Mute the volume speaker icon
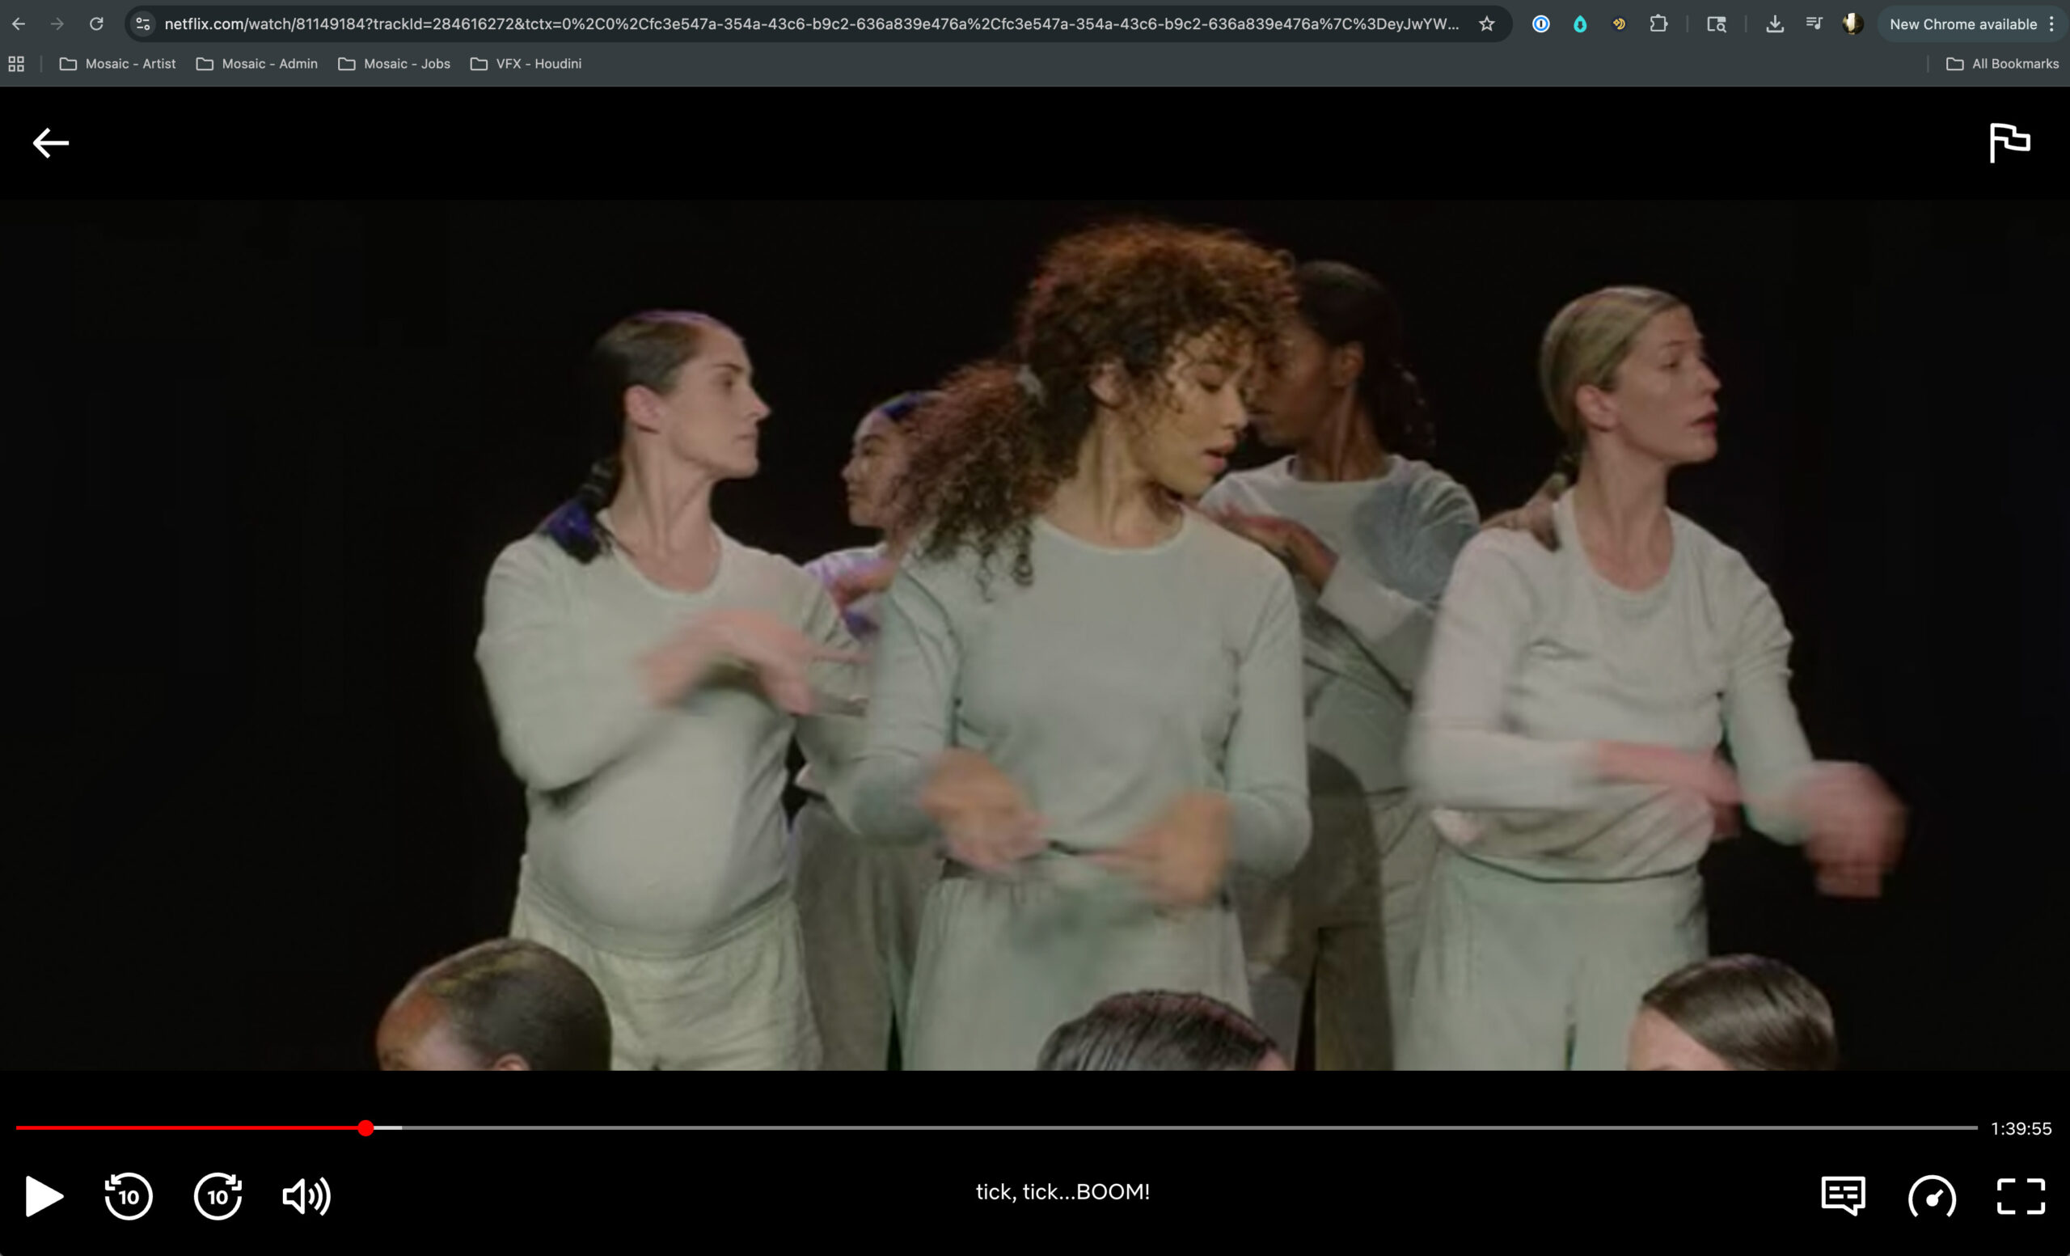2070x1256 pixels. pos(306,1195)
